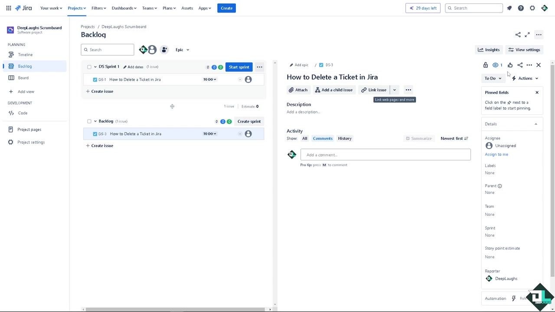The height and width of the screenshot is (312, 555).
Task: Collapse the Details section
Action: (536, 124)
